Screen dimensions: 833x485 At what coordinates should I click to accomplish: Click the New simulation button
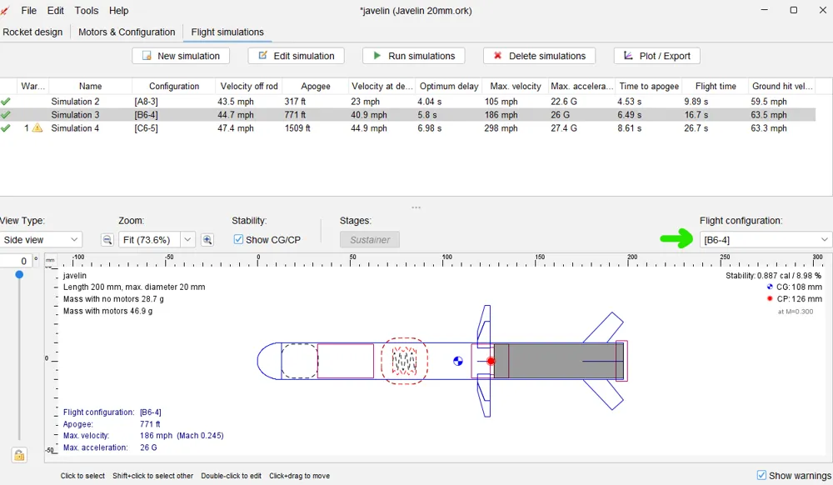tap(181, 56)
